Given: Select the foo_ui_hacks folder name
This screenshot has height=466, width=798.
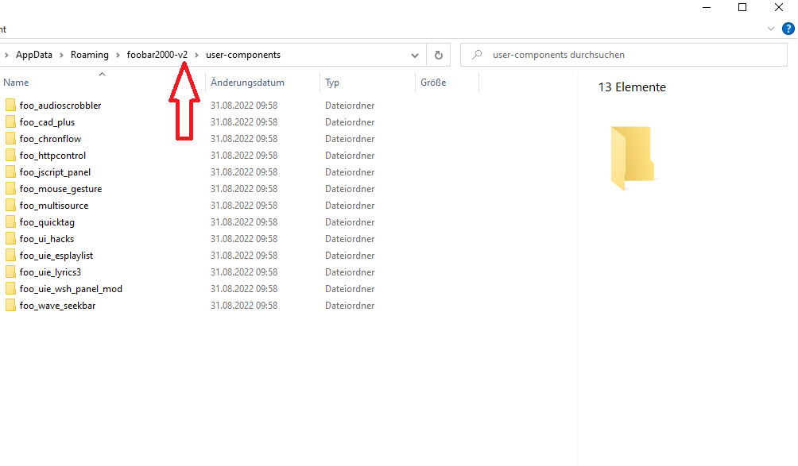Looking at the screenshot, I should (x=47, y=239).
